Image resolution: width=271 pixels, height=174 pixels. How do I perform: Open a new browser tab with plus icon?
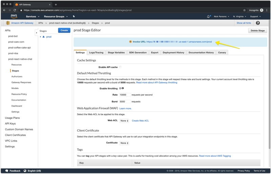[x=56, y=5]
